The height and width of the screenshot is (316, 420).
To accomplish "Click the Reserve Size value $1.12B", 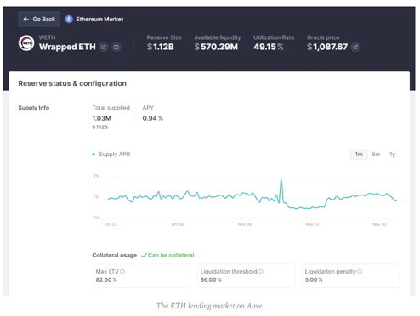I will click(x=161, y=47).
